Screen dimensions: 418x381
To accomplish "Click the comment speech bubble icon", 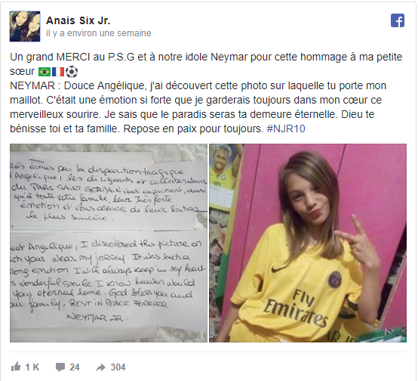I will coord(60,367).
